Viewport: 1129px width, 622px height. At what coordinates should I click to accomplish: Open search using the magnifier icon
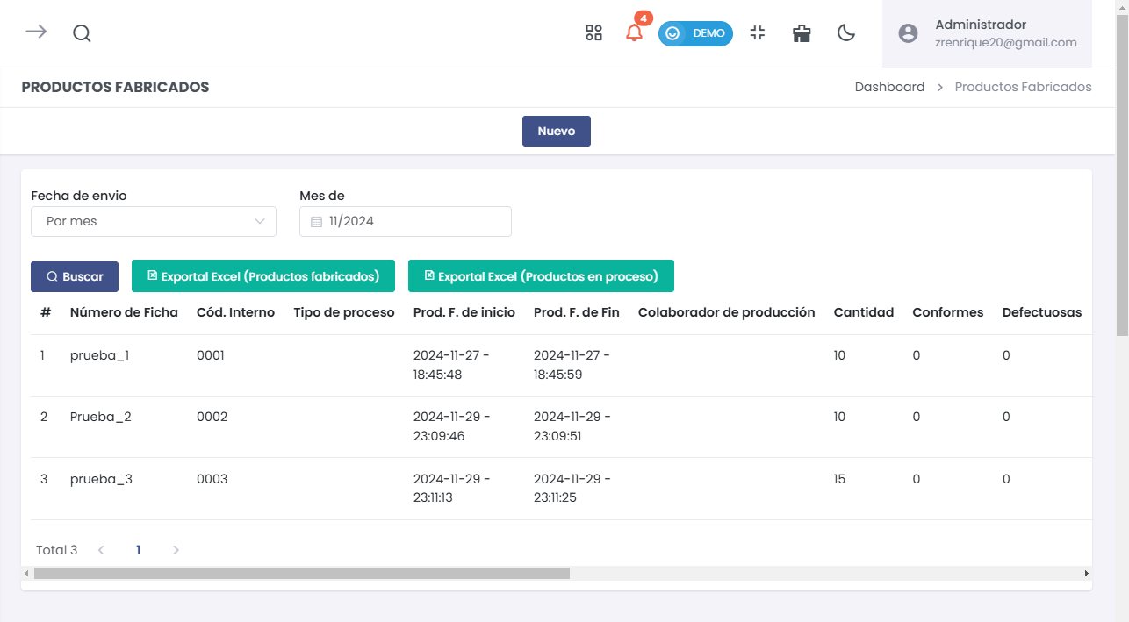click(82, 33)
